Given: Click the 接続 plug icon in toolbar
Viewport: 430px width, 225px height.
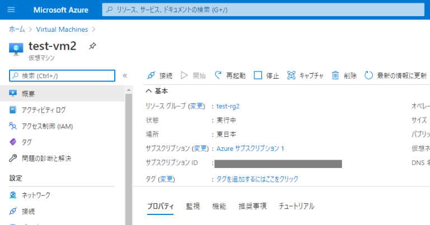Looking at the screenshot, I should (151, 75).
